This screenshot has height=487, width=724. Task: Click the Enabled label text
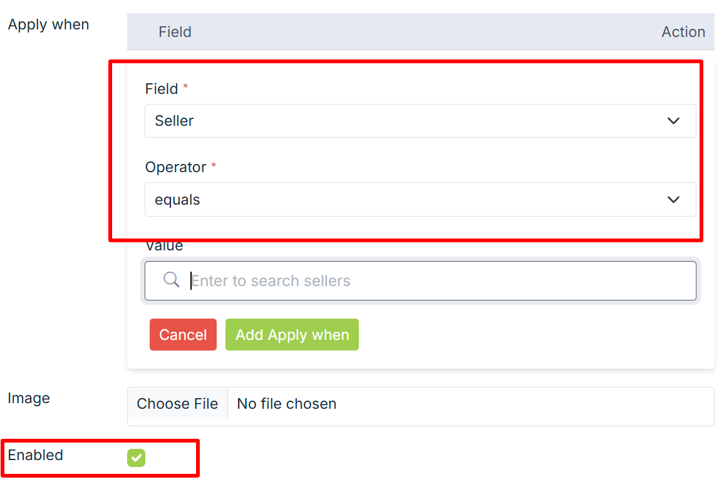(x=36, y=455)
